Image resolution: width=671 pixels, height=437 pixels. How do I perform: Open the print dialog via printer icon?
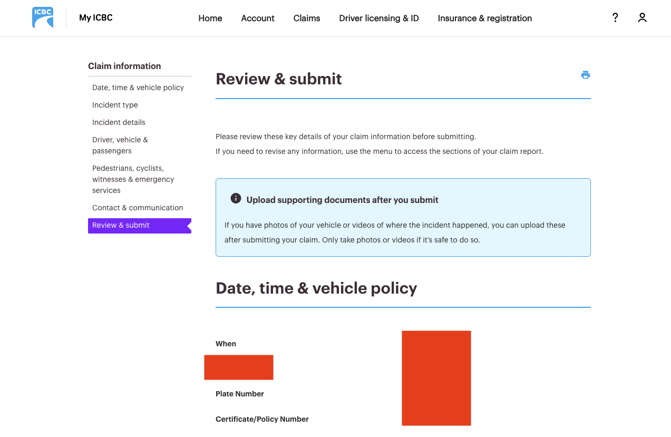point(585,75)
